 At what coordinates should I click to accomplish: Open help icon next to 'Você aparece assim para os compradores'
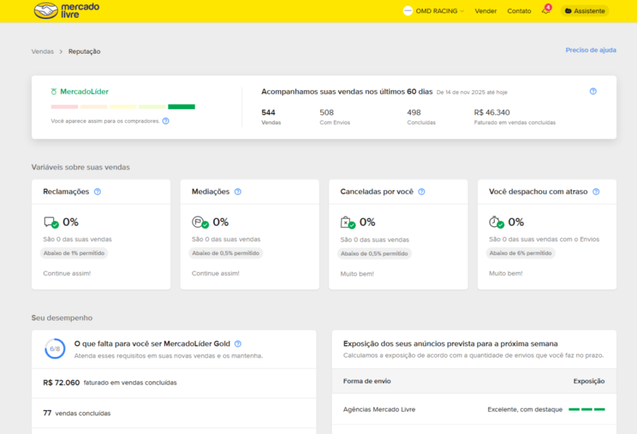click(166, 121)
